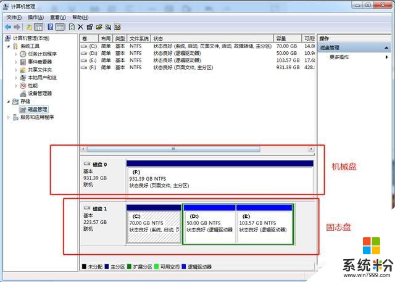
Task: Click the 磁盘管理 header in actions pane
Action: pos(354,48)
